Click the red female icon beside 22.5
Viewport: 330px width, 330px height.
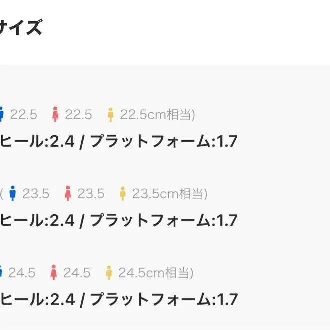tap(55, 114)
